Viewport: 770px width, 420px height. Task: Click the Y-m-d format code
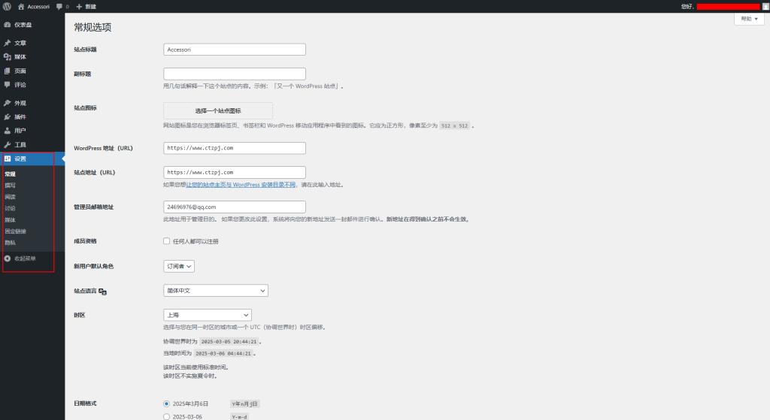(x=239, y=417)
